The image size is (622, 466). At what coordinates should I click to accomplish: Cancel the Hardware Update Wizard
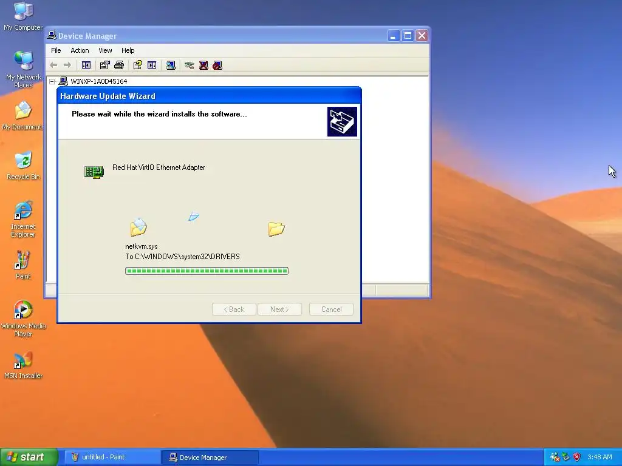[x=331, y=309]
